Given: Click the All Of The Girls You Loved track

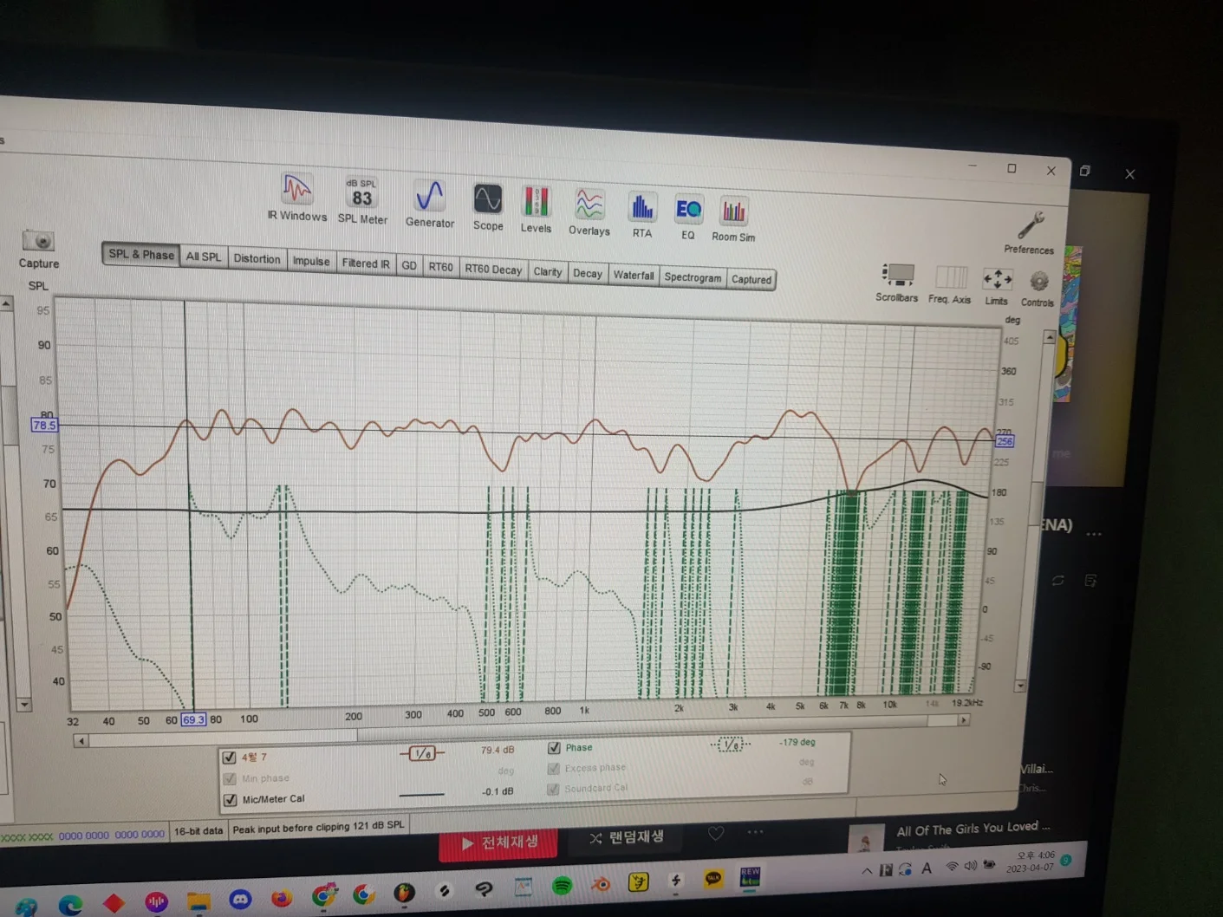Looking at the screenshot, I should (973, 829).
